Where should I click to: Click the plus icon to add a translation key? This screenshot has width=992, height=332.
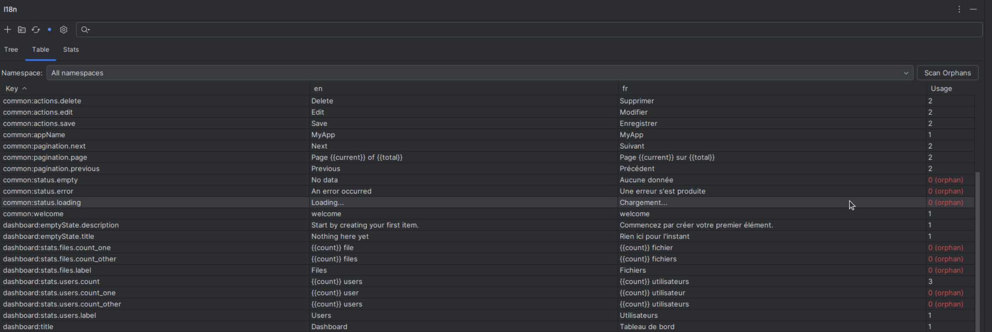click(x=7, y=30)
